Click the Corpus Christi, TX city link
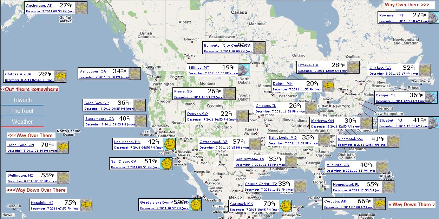 pos(261,184)
